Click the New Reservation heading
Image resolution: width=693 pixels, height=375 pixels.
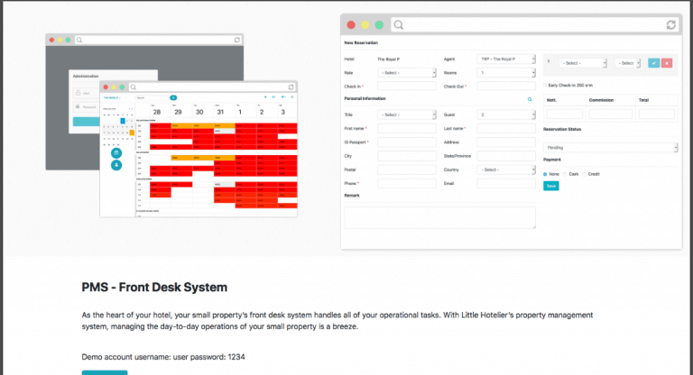(361, 43)
